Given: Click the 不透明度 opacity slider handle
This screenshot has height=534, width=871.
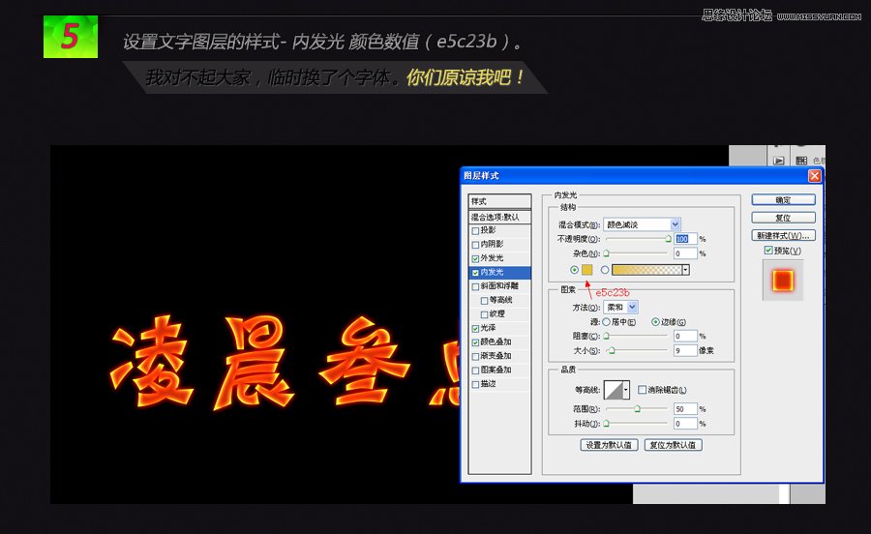Looking at the screenshot, I should [x=668, y=239].
